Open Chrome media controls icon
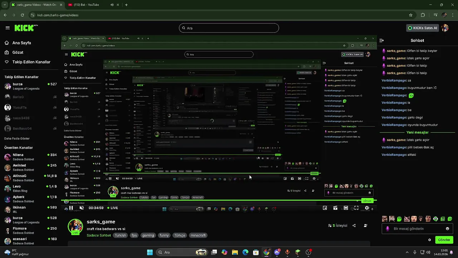Image resolution: width=458 pixels, height=258 pixels. coord(435,15)
